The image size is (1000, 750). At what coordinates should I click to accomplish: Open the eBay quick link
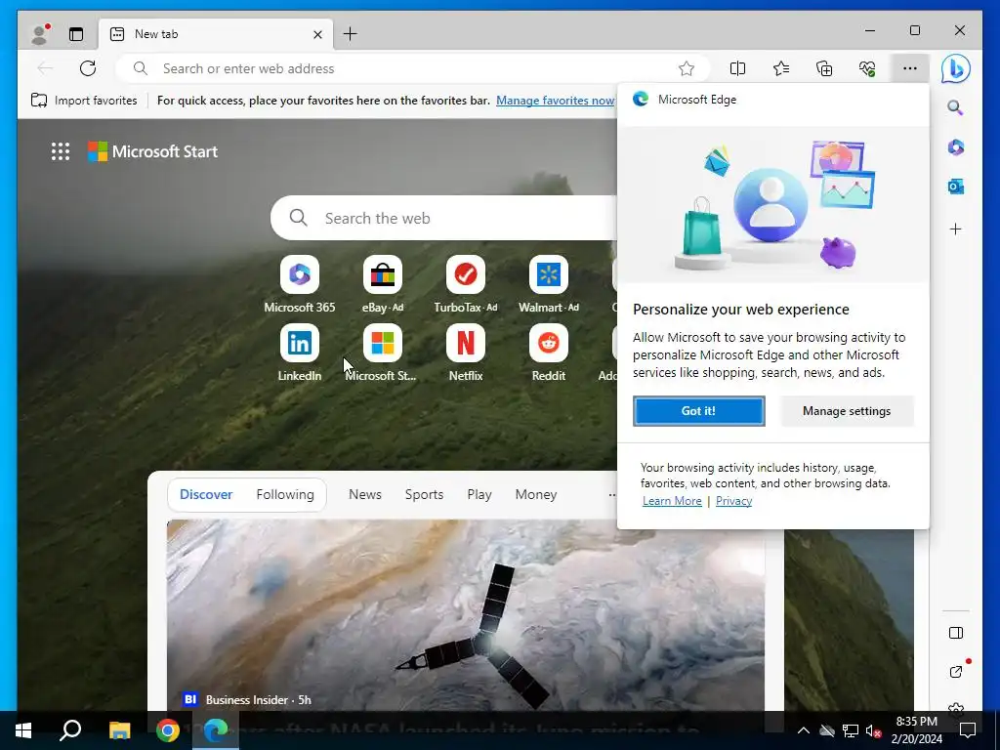(x=383, y=284)
